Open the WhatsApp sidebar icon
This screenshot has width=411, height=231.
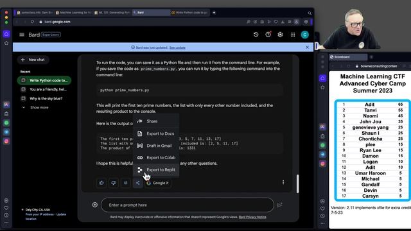6,123
